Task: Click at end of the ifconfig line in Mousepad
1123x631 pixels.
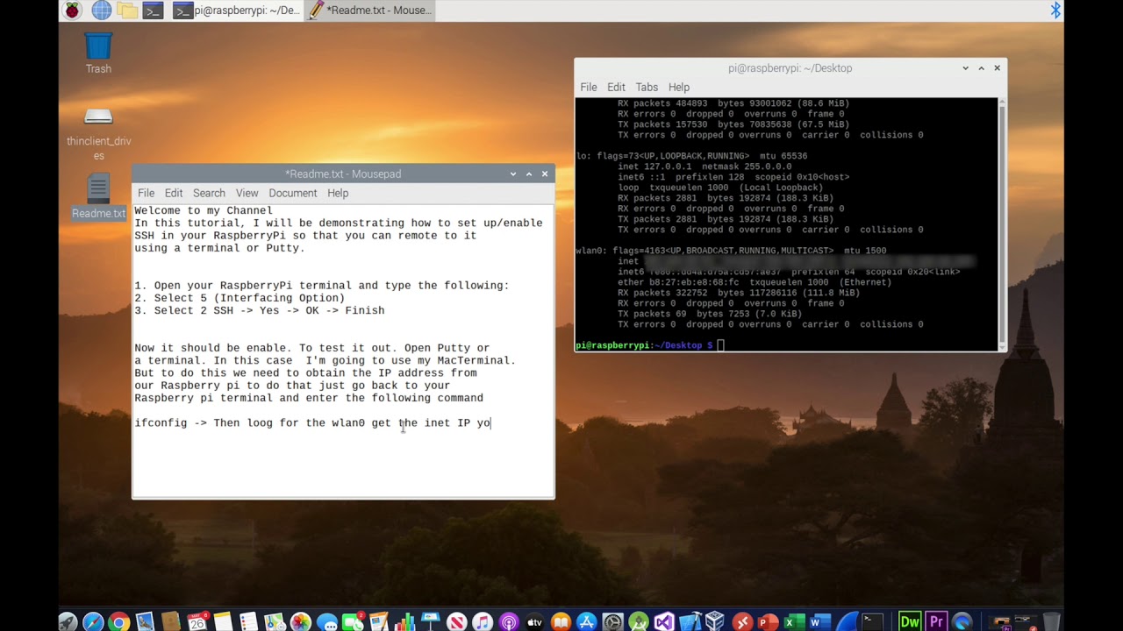Action: pyautogui.click(x=491, y=423)
